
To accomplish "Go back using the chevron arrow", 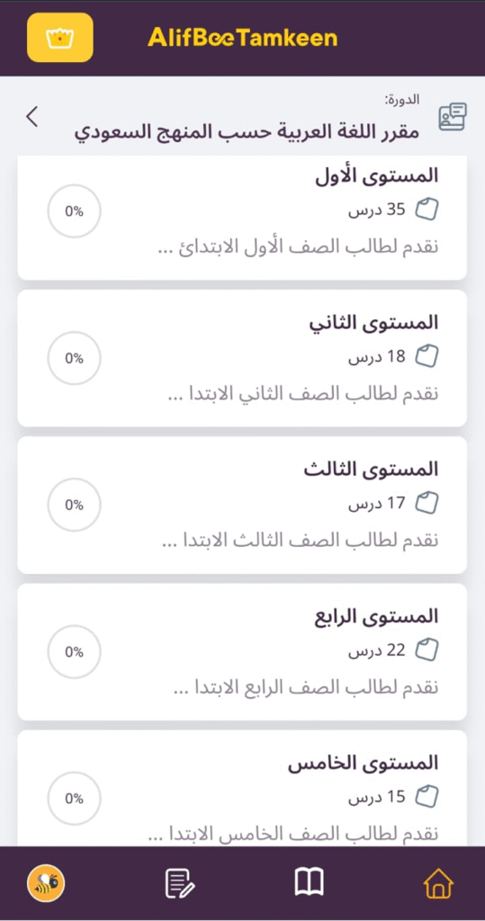I will 31,116.
